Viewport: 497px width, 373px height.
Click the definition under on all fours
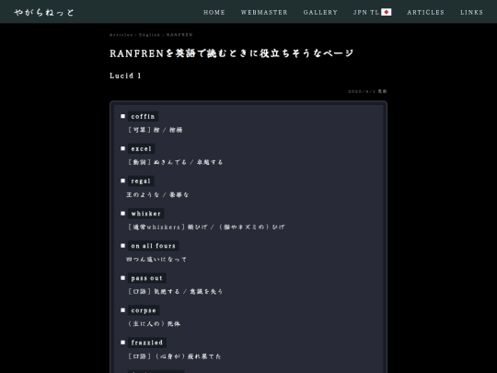pos(156,260)
